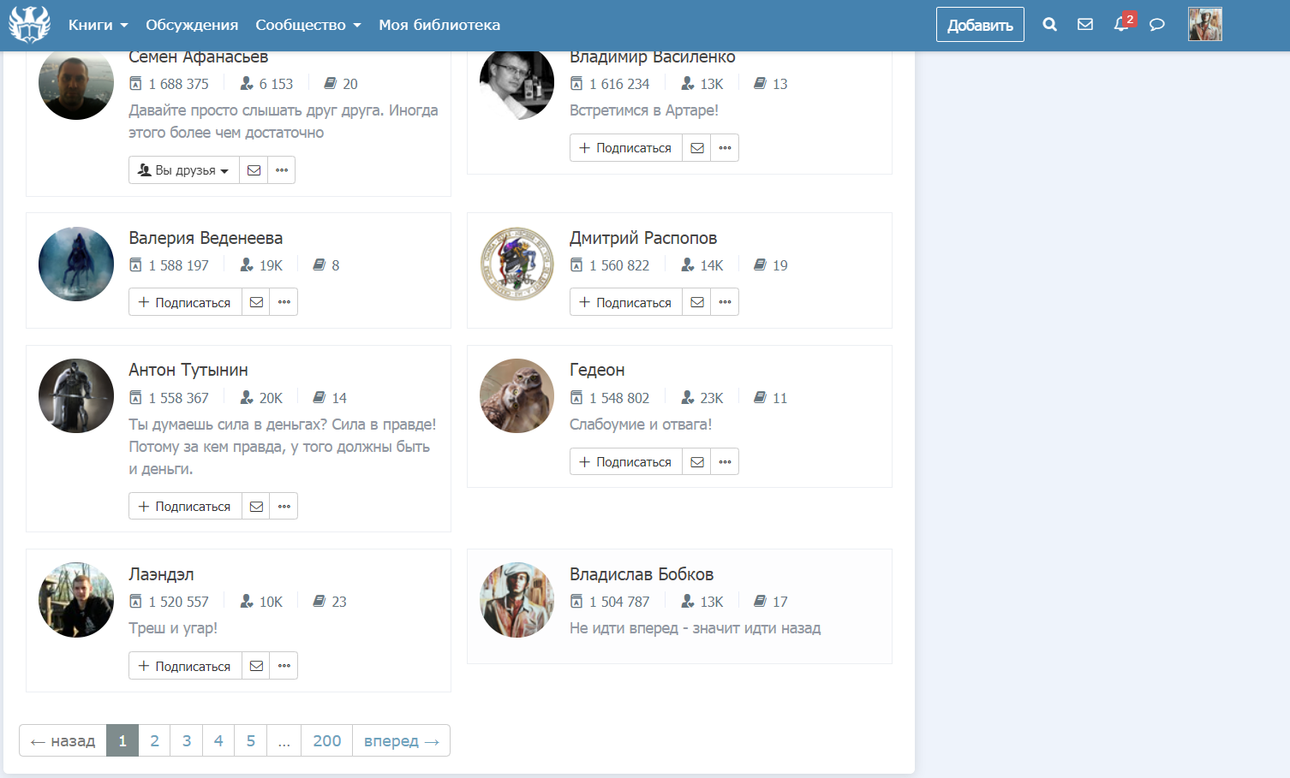Go to Моя библиотека
The width and height of the screenshot is (1290, 778).
[439, 25]
